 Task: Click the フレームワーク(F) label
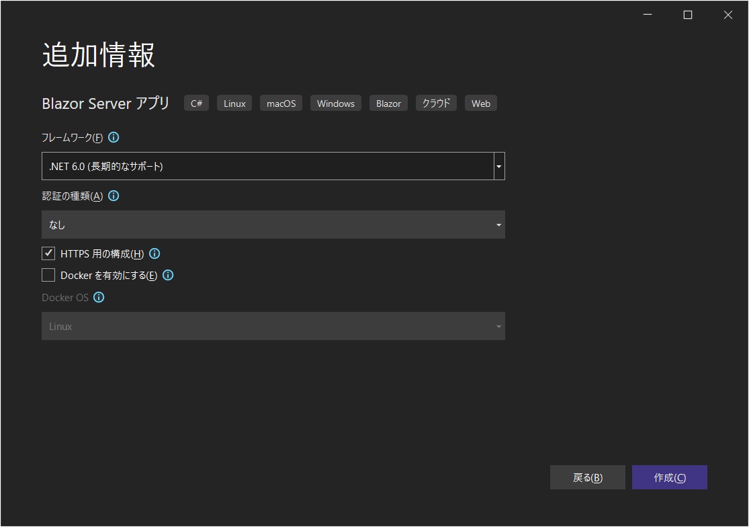[x=72, y=138]
